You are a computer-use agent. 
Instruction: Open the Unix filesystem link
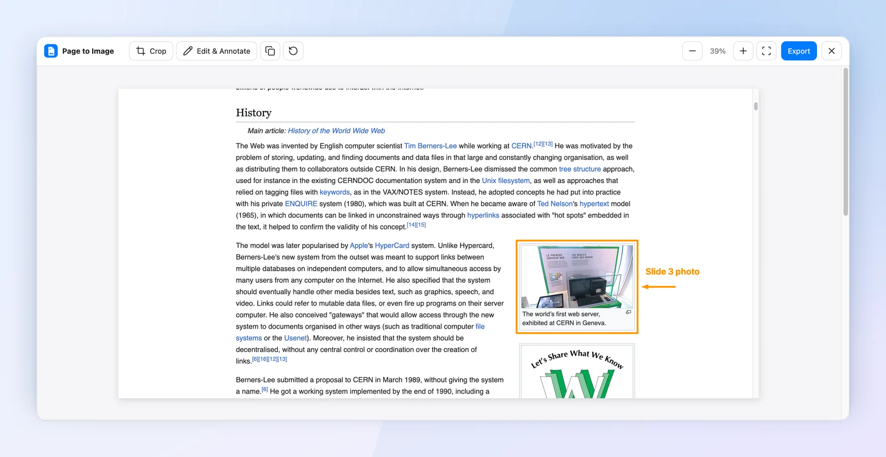[x=506, y=181]
